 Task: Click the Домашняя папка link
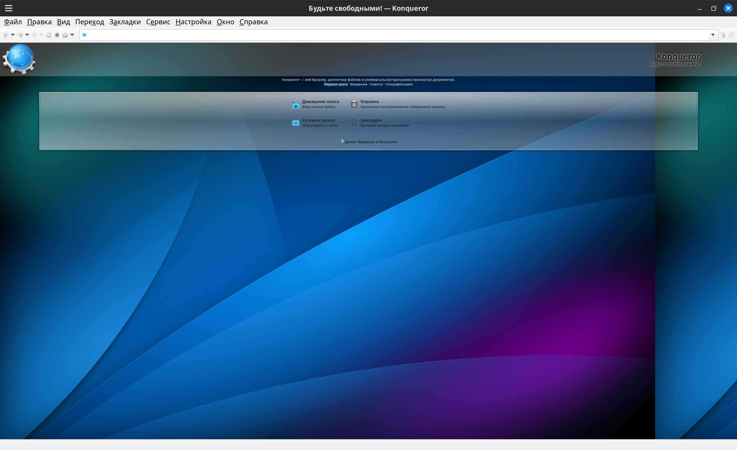pyautogui.click(x=320, y=102)
